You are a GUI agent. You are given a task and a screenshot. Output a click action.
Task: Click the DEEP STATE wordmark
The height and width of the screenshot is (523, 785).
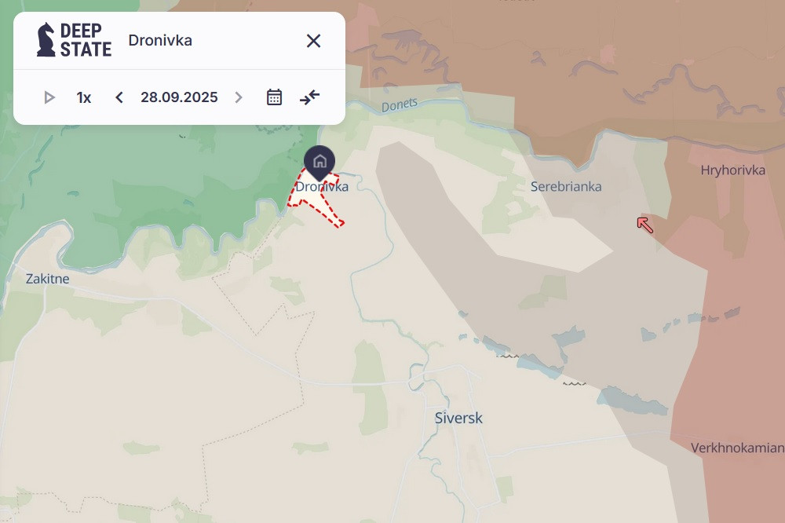[86, 40]
